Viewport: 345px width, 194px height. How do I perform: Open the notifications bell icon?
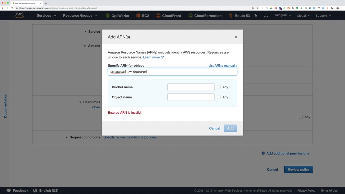266,15
